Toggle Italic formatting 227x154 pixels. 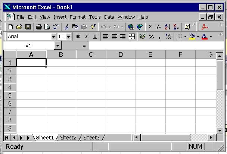86,37
